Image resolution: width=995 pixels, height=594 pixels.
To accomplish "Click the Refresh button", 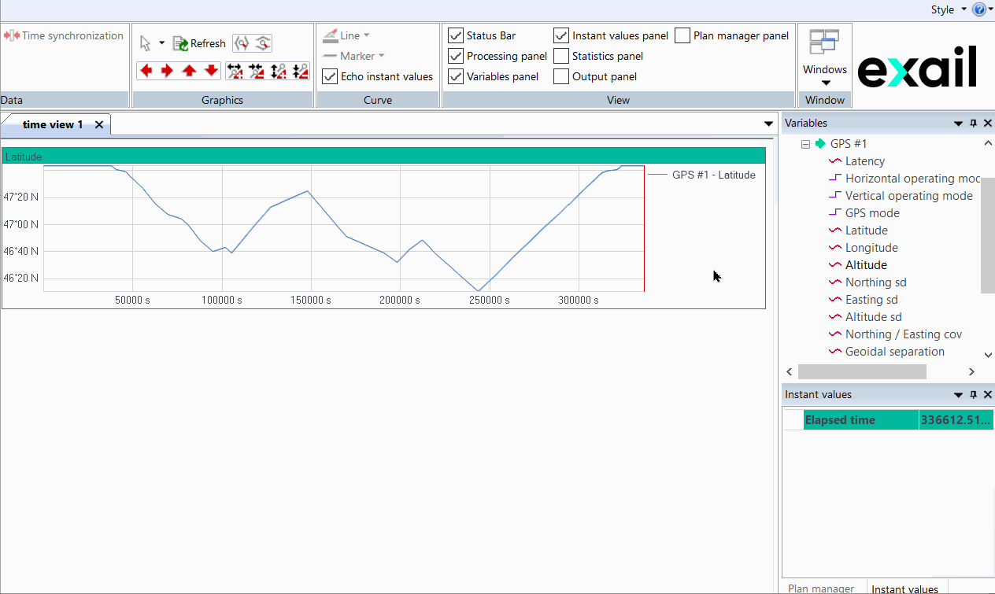I will coord(199,43).
